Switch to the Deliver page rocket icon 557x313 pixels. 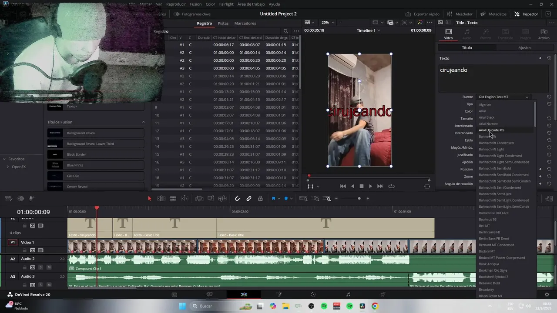tap(383, 294)
